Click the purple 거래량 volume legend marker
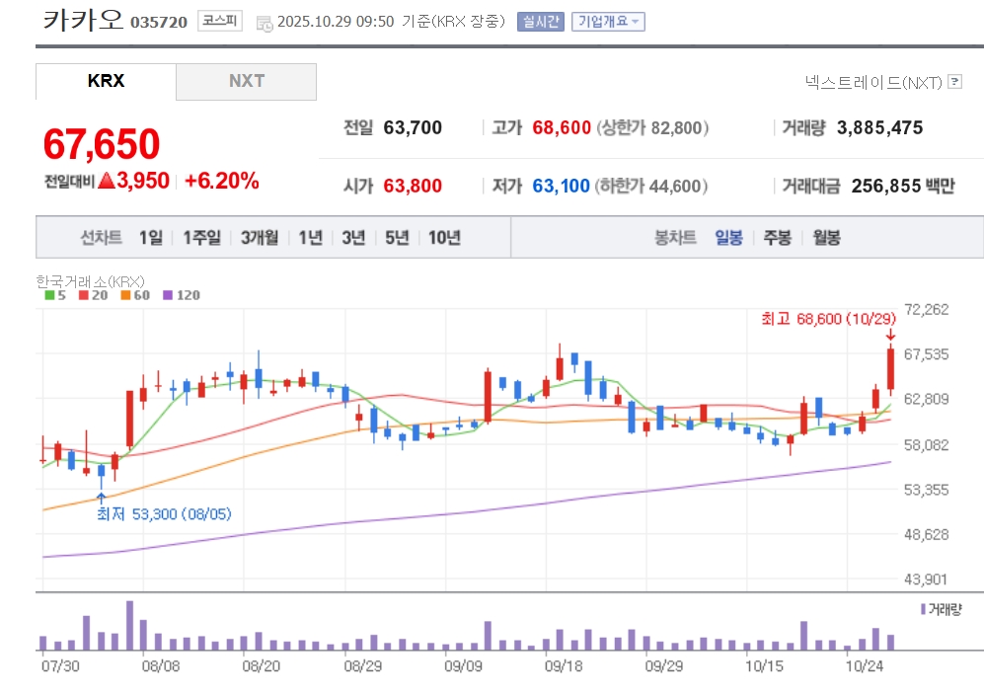 pyautogui.click(x=923, y=609)
